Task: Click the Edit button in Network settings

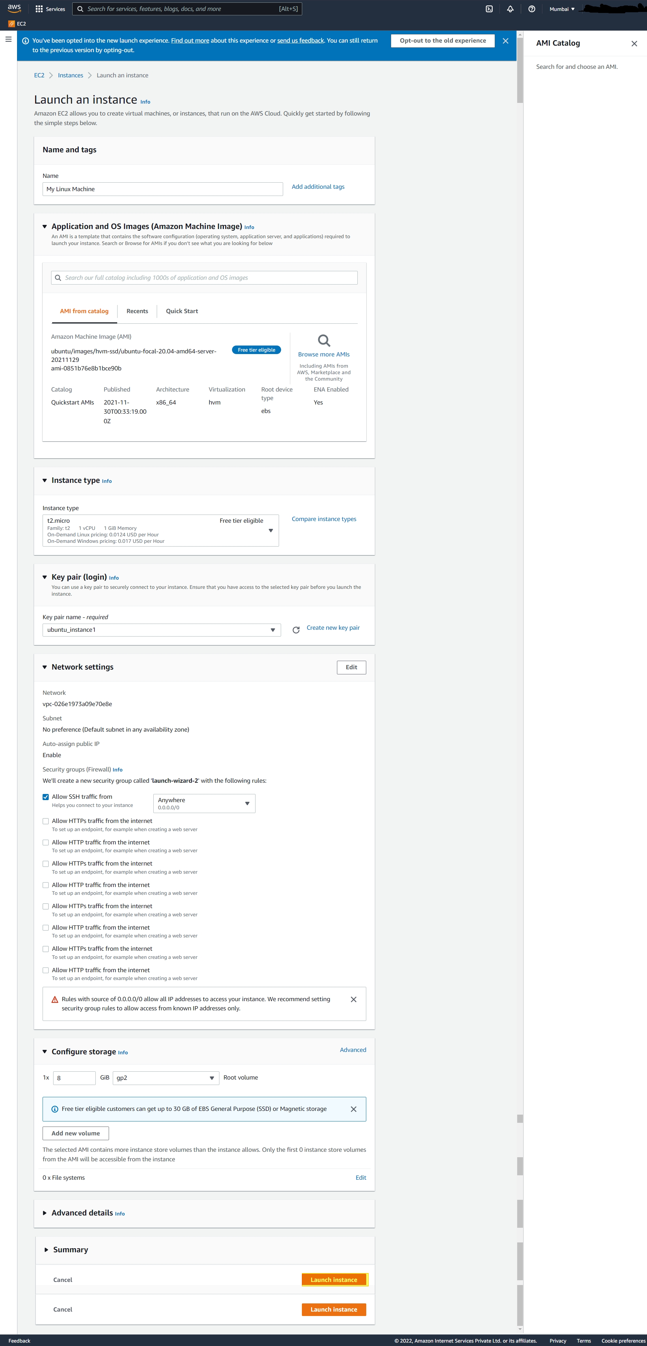Action: coord(351,668)
